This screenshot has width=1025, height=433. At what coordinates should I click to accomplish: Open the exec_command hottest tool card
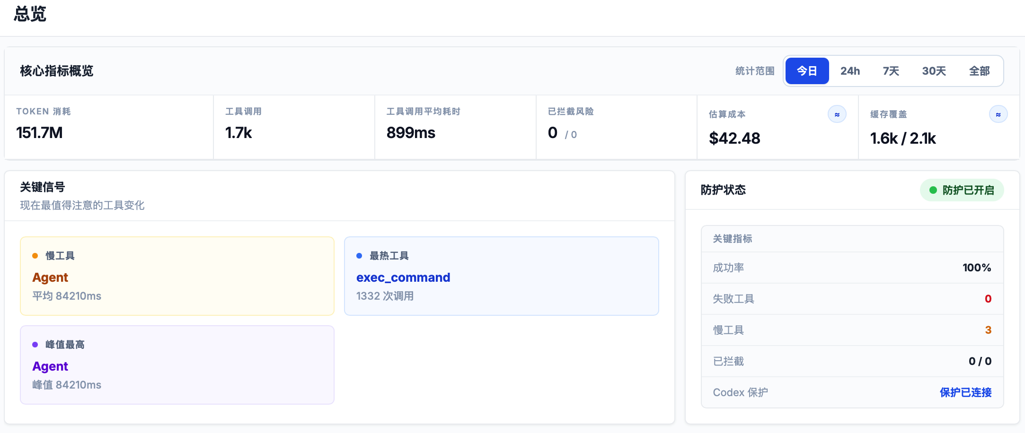pos(501,276)
